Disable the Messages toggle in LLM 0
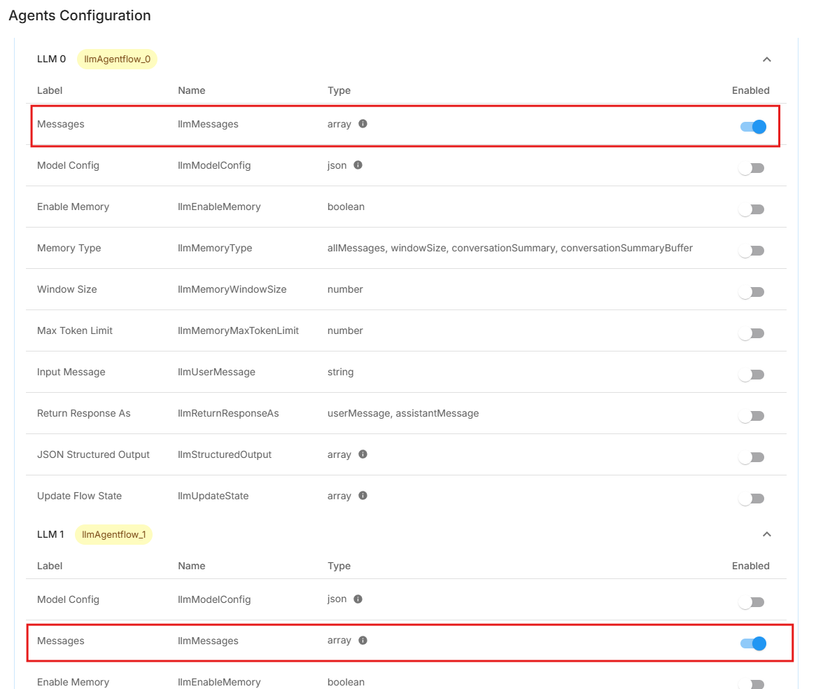 point(753,127)
